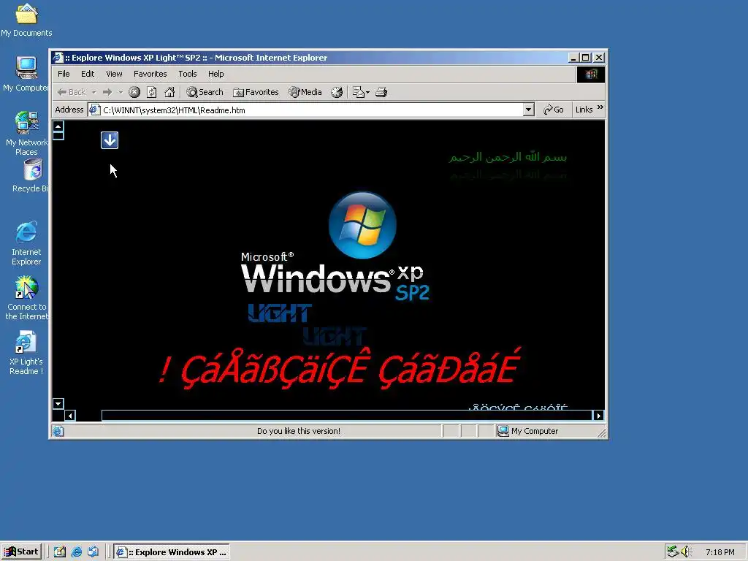Click the Forward arrow button
Screen dimensions: 748x561
pyautogui.click(x=107, y=92)
